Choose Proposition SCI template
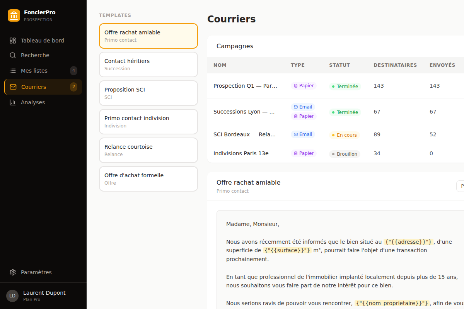Image resolution: width=464 pixels, height=309 pixels. coord(148,93)
